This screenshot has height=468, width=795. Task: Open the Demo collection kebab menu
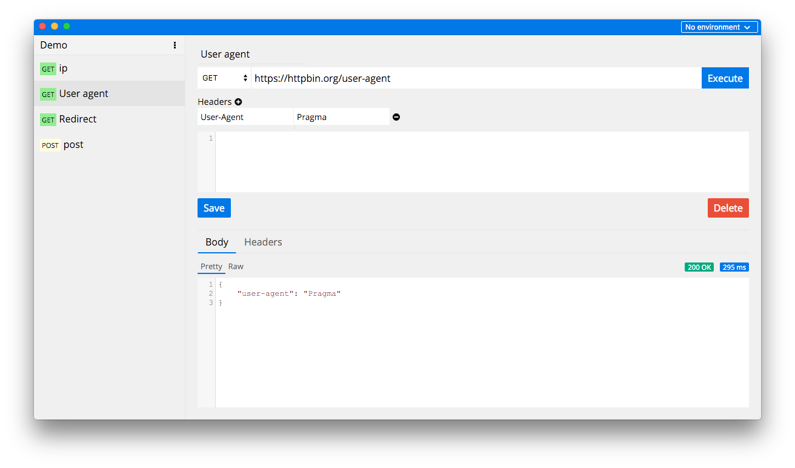175,45
